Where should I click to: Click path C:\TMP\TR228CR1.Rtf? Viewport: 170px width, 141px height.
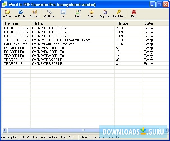[48, 64]
